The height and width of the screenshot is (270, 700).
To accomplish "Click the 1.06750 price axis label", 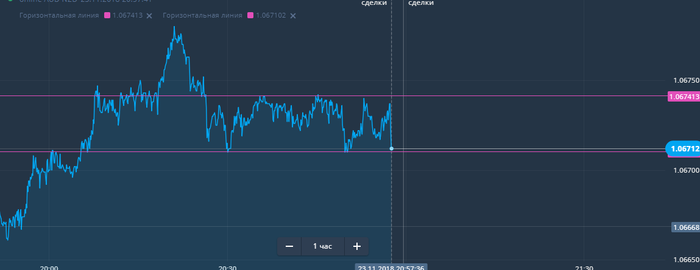I will [x=687, y=80].
